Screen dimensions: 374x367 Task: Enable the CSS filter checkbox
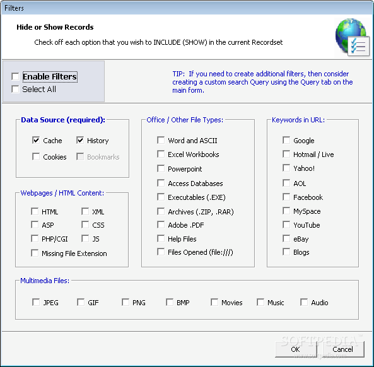pos(85,224)
